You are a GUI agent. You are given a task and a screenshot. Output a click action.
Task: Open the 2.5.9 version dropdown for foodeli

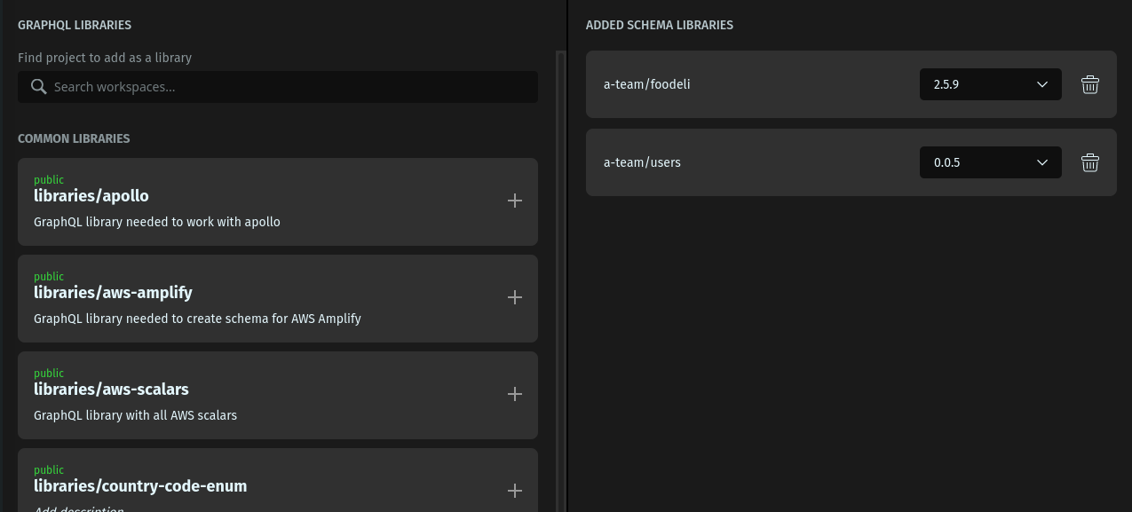tap(990, 85)
